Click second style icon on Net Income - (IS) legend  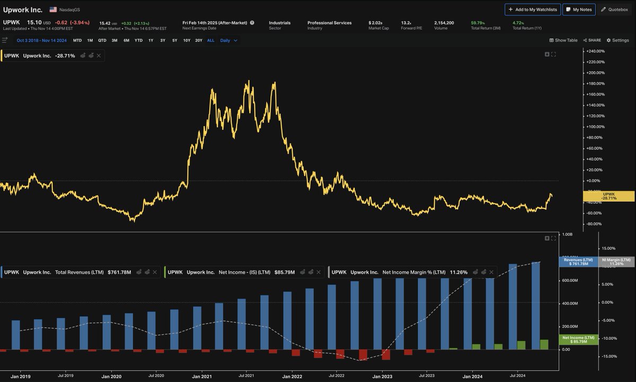[311, 272]
